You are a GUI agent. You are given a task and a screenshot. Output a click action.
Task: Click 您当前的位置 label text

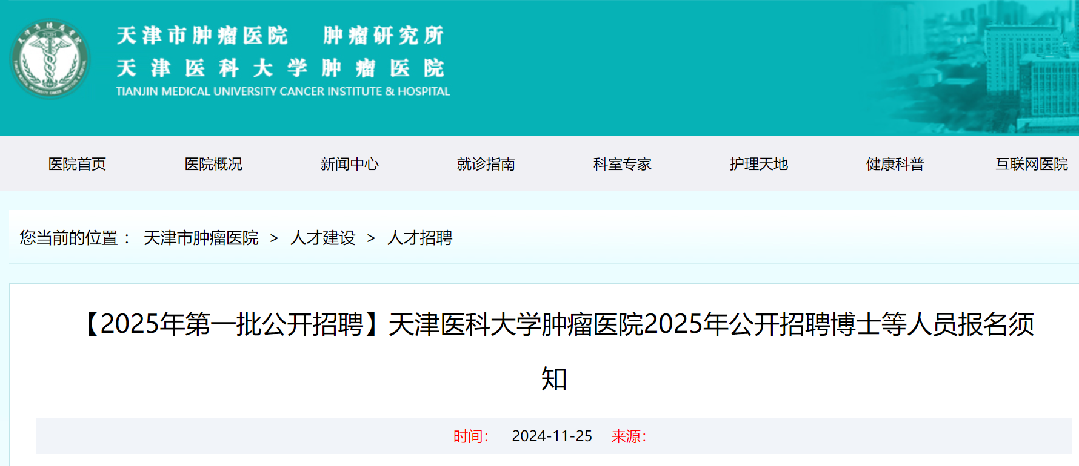pyautogui.click(x=75, y=238)
